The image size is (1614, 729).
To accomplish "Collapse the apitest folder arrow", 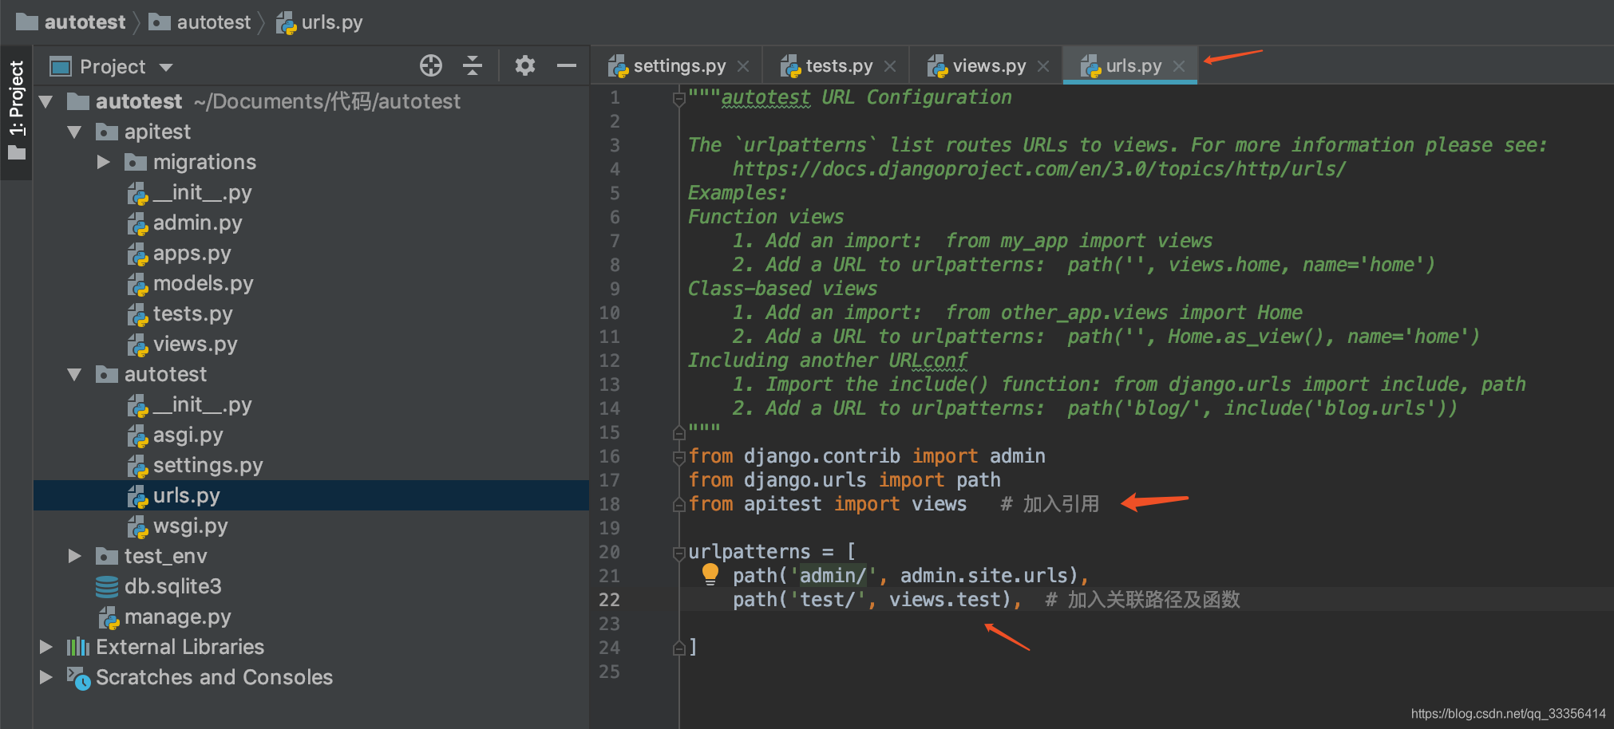I will point(74,132).
